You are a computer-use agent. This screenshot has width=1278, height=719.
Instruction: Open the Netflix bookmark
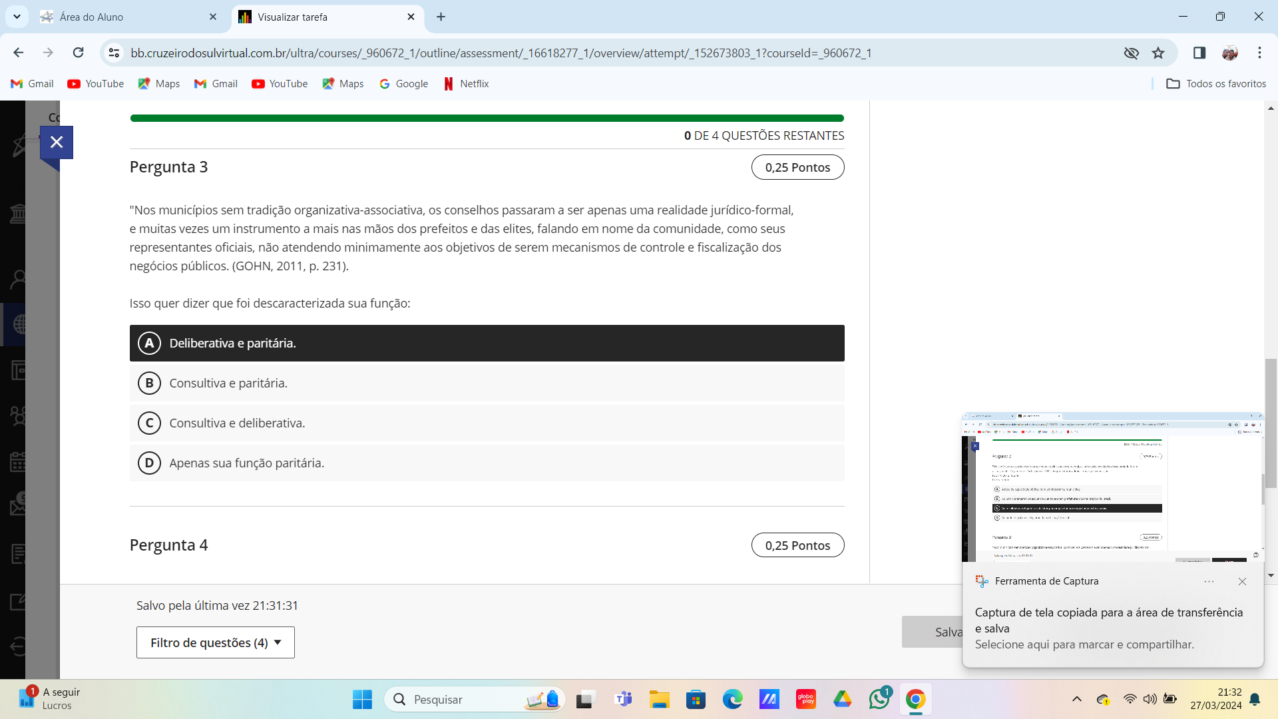(x=467, y=83)
